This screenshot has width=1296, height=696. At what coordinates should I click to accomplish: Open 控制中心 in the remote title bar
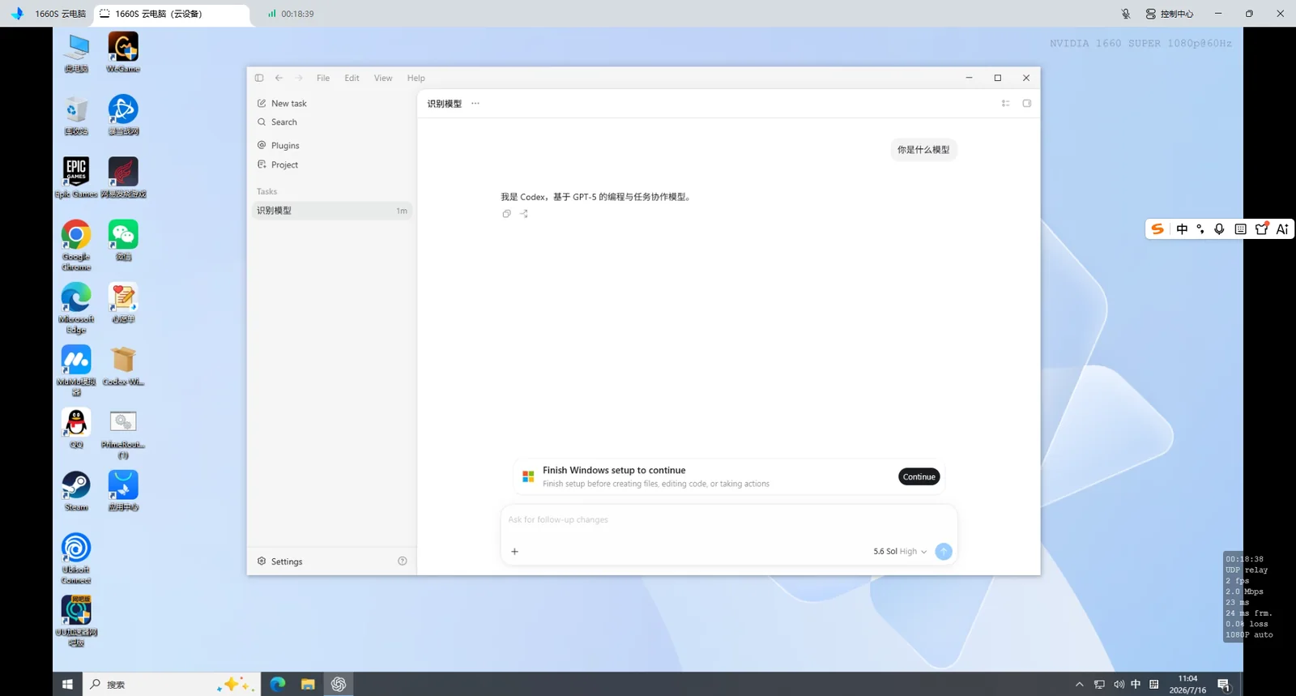click(x=1169, y=14)
